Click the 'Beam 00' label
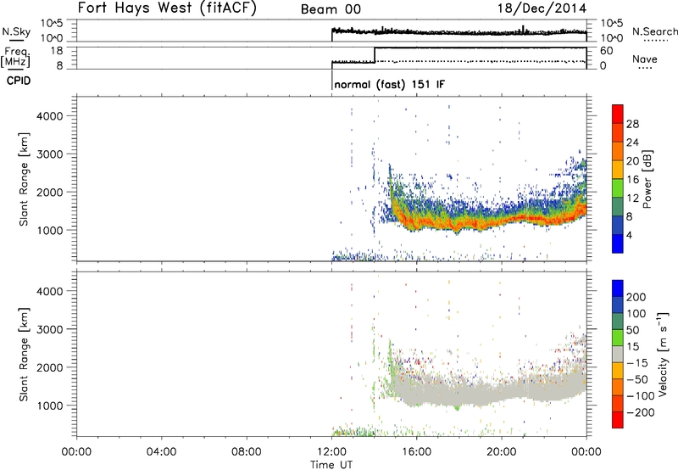 pos(331,9)
